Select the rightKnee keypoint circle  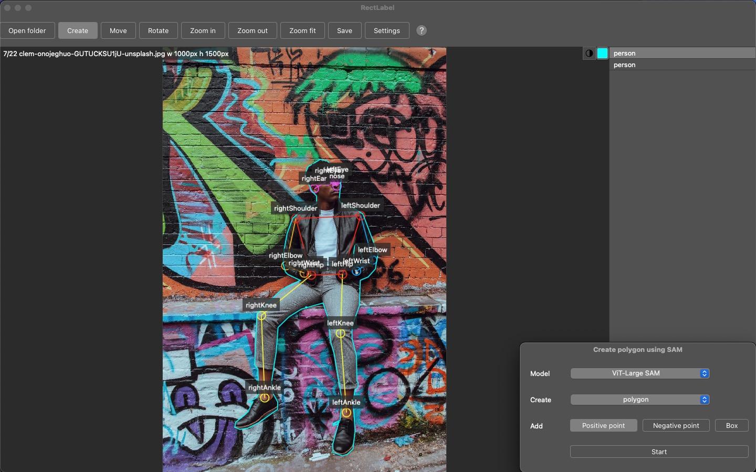point(261,316)
